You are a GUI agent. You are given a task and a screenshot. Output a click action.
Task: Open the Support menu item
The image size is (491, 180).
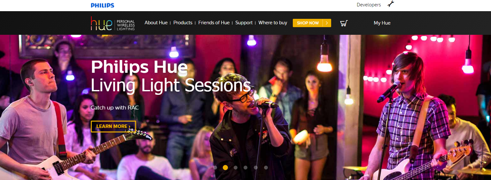coord(244,23)
